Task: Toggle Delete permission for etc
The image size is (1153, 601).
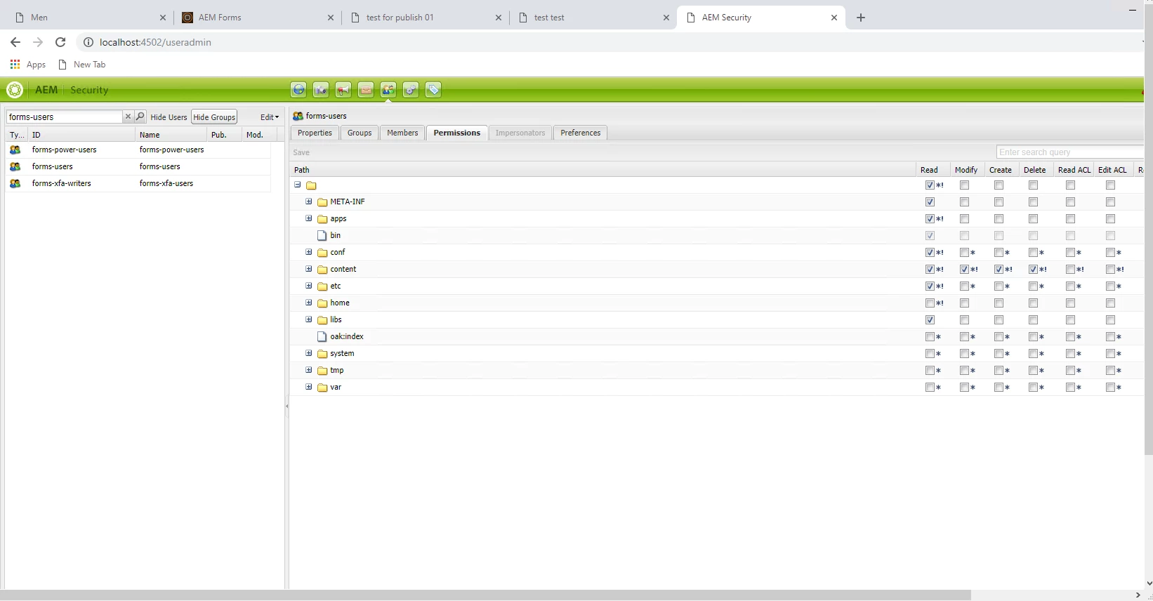Action: click(x=1033, y=286)
